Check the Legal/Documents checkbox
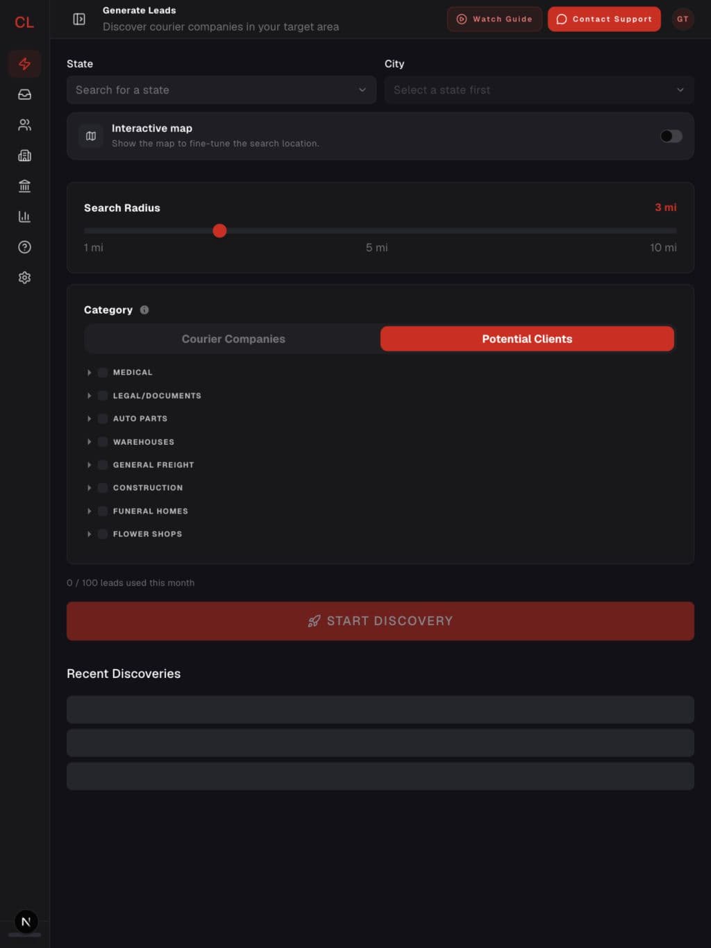This screenshot has height=948, width=711. click(x=103, y=396)
